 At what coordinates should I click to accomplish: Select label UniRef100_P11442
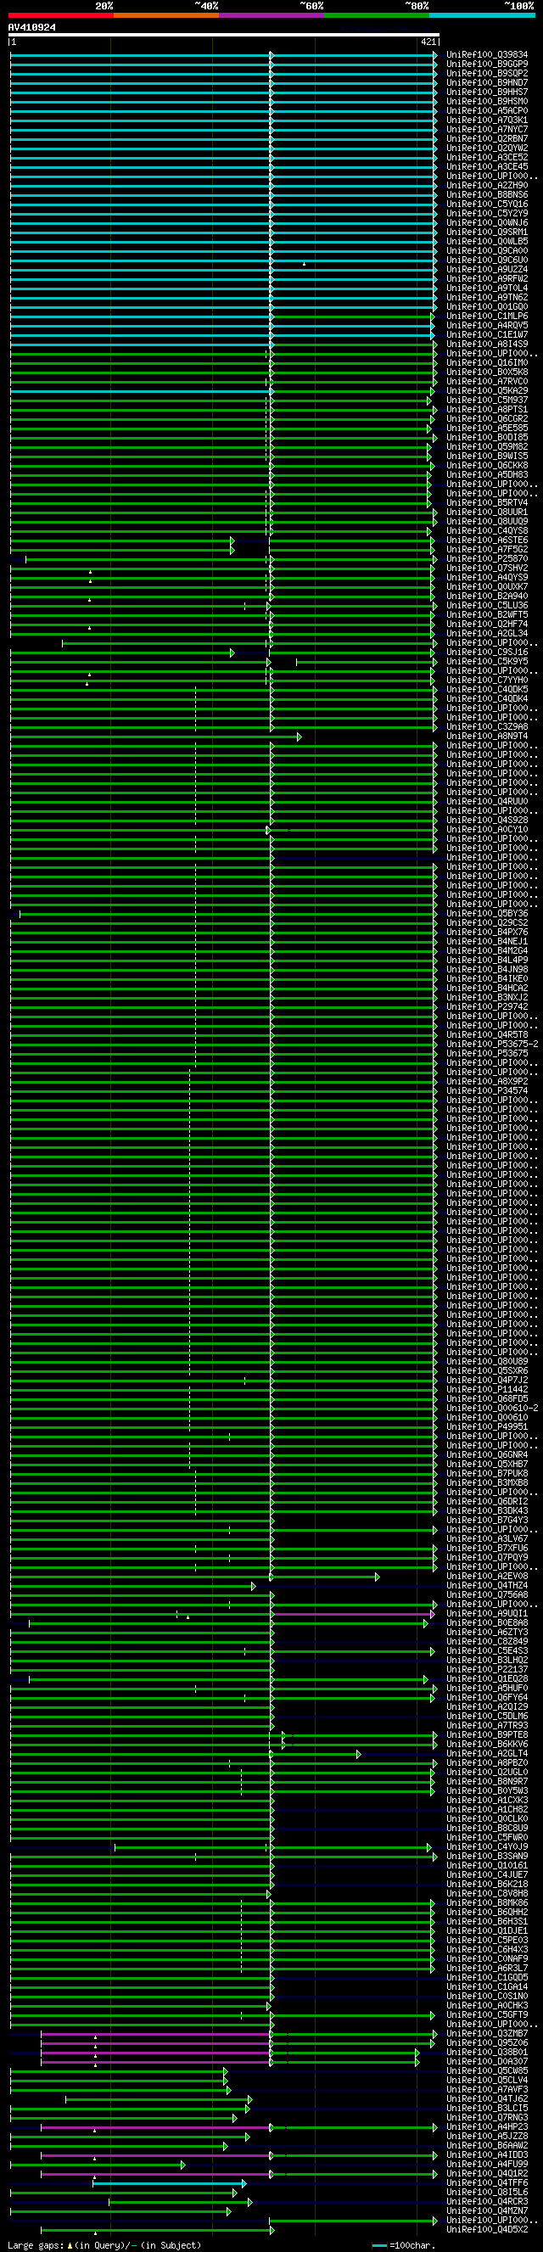coord(487,1389)
